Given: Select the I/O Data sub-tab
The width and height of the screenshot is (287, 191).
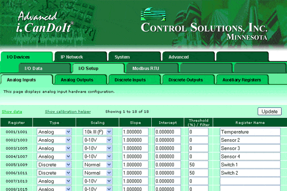Looking at the screenshot, I should tap(44, 68).
